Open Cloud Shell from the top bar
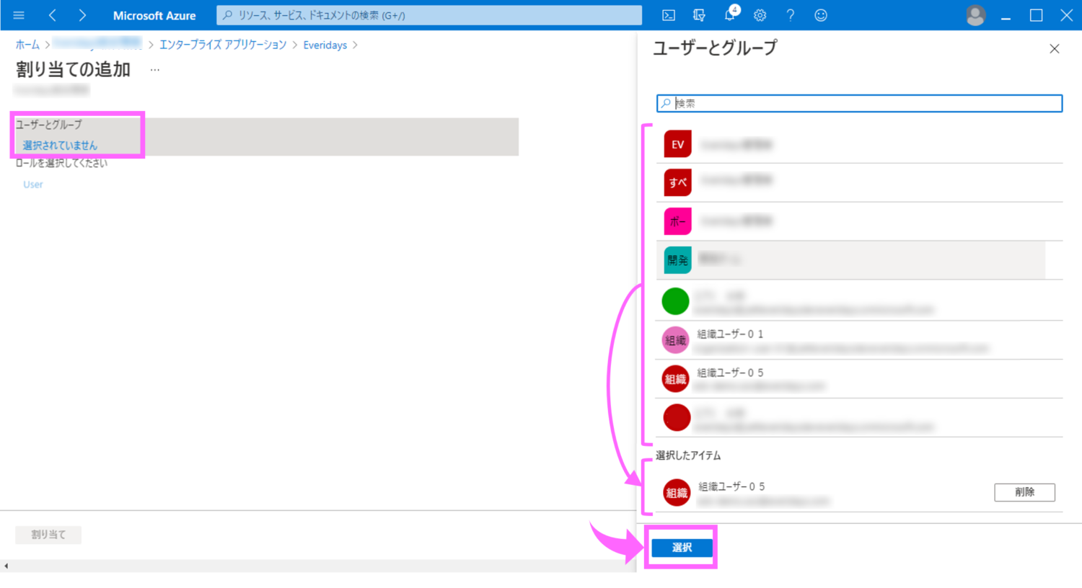1082x588 pixels. pyautogui.click(x=669, y=15)
